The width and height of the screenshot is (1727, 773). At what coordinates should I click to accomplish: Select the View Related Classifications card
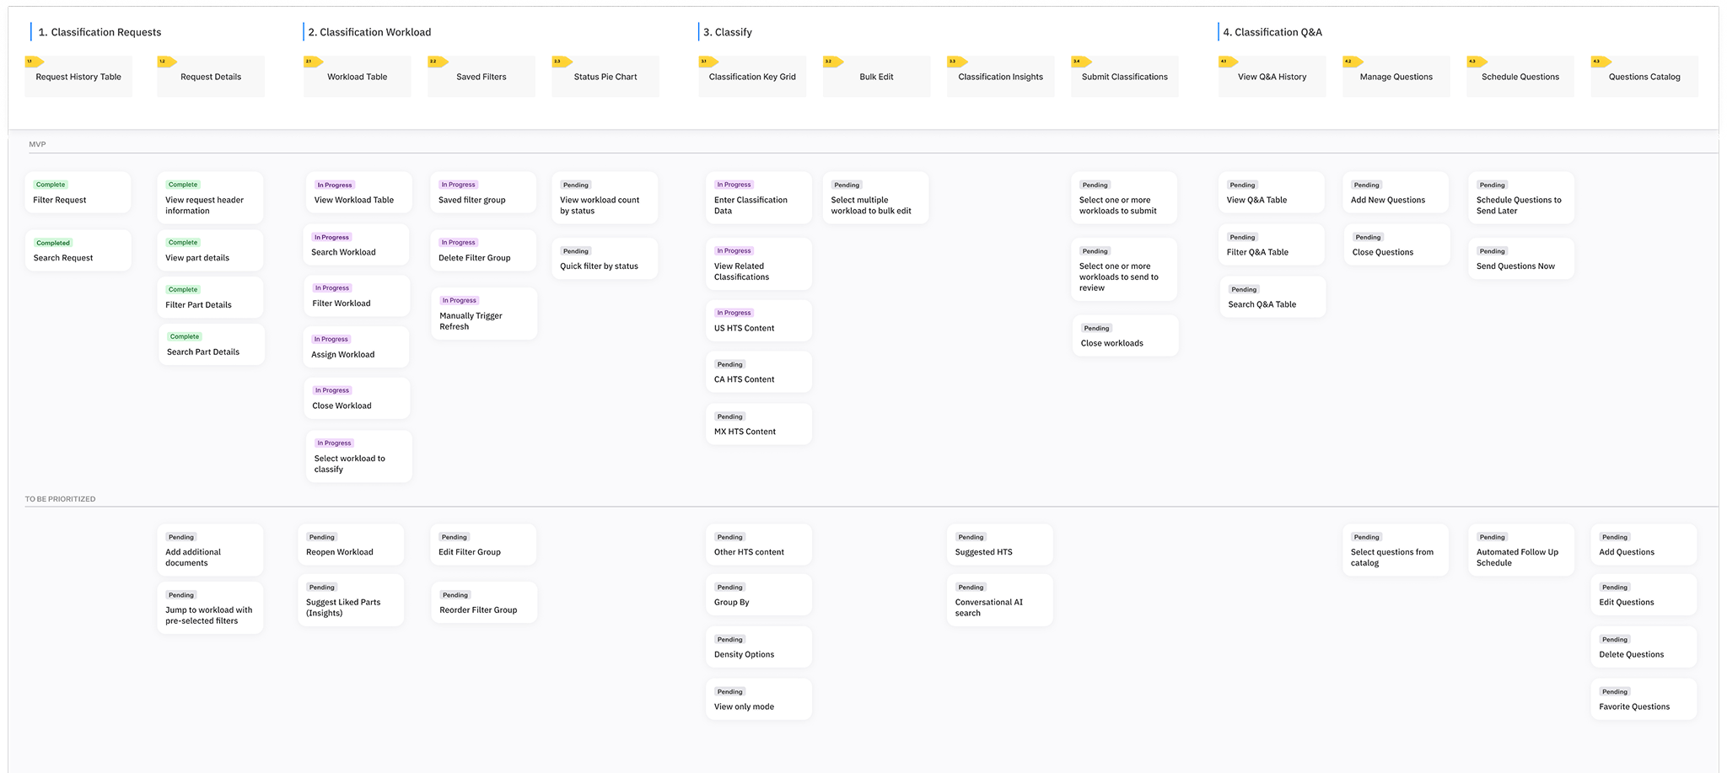point(759,264)
